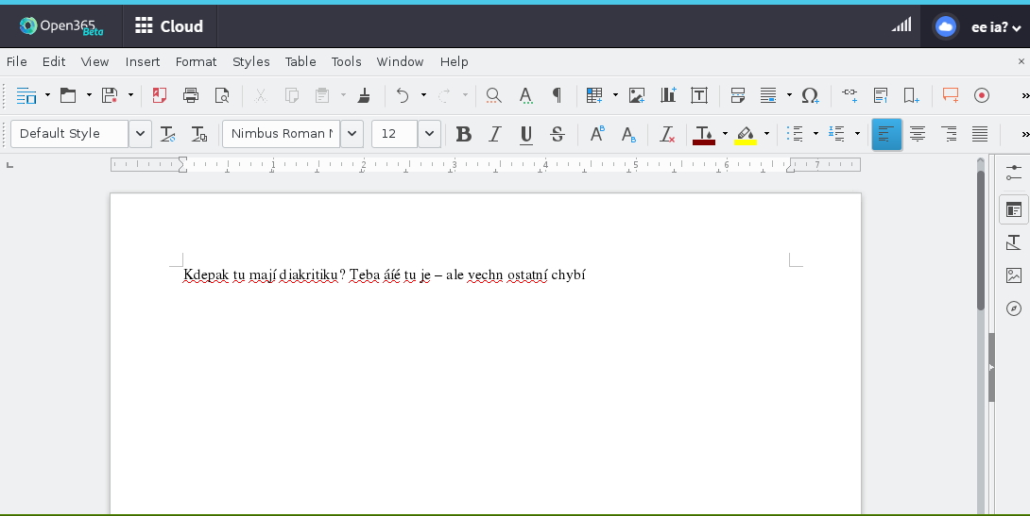
Task: Toggle Italic formatting
Action: (x=494, y=134)
